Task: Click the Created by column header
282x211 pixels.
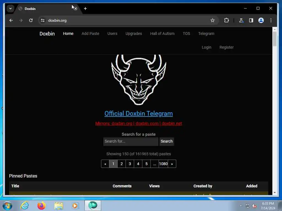Action: coord(203,186)
